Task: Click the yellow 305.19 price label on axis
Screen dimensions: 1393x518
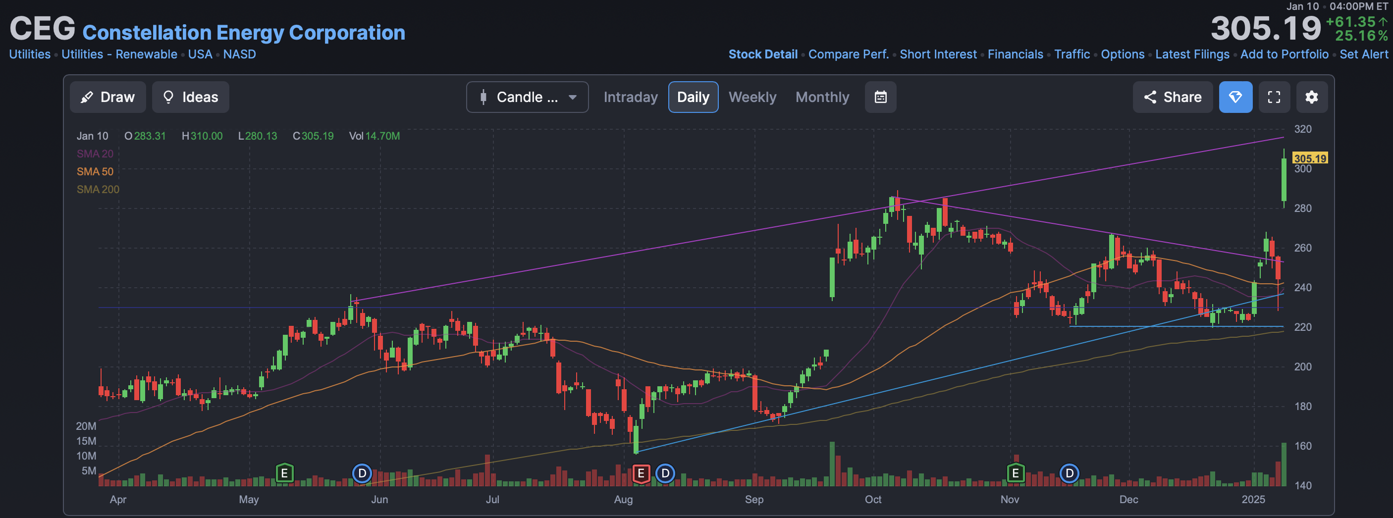Action: coord(1310,158)
